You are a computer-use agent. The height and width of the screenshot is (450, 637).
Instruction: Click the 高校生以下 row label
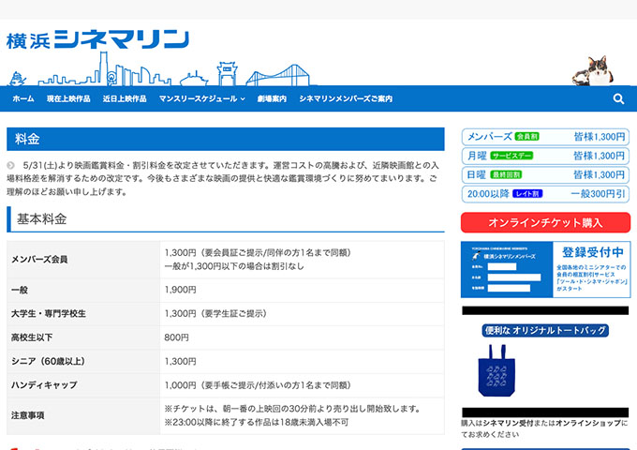(x=32, y=337)
